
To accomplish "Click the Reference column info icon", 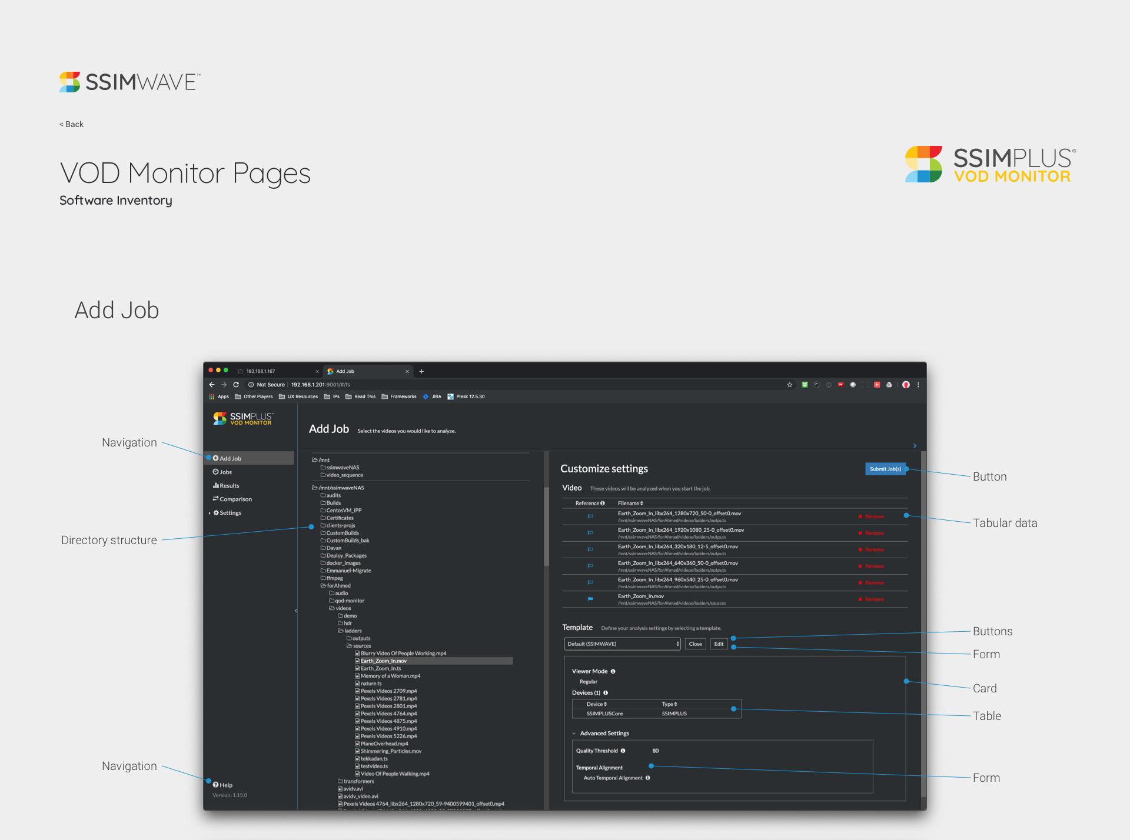I will pyautogui.click(x=602, y=504).
